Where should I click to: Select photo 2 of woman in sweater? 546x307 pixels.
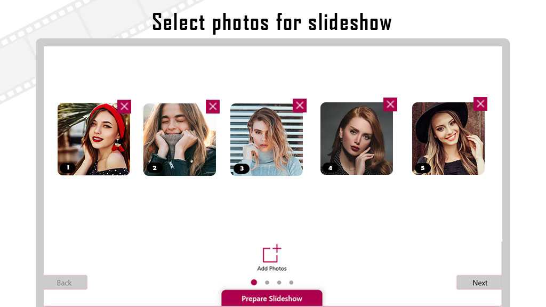tap(180, 140)
